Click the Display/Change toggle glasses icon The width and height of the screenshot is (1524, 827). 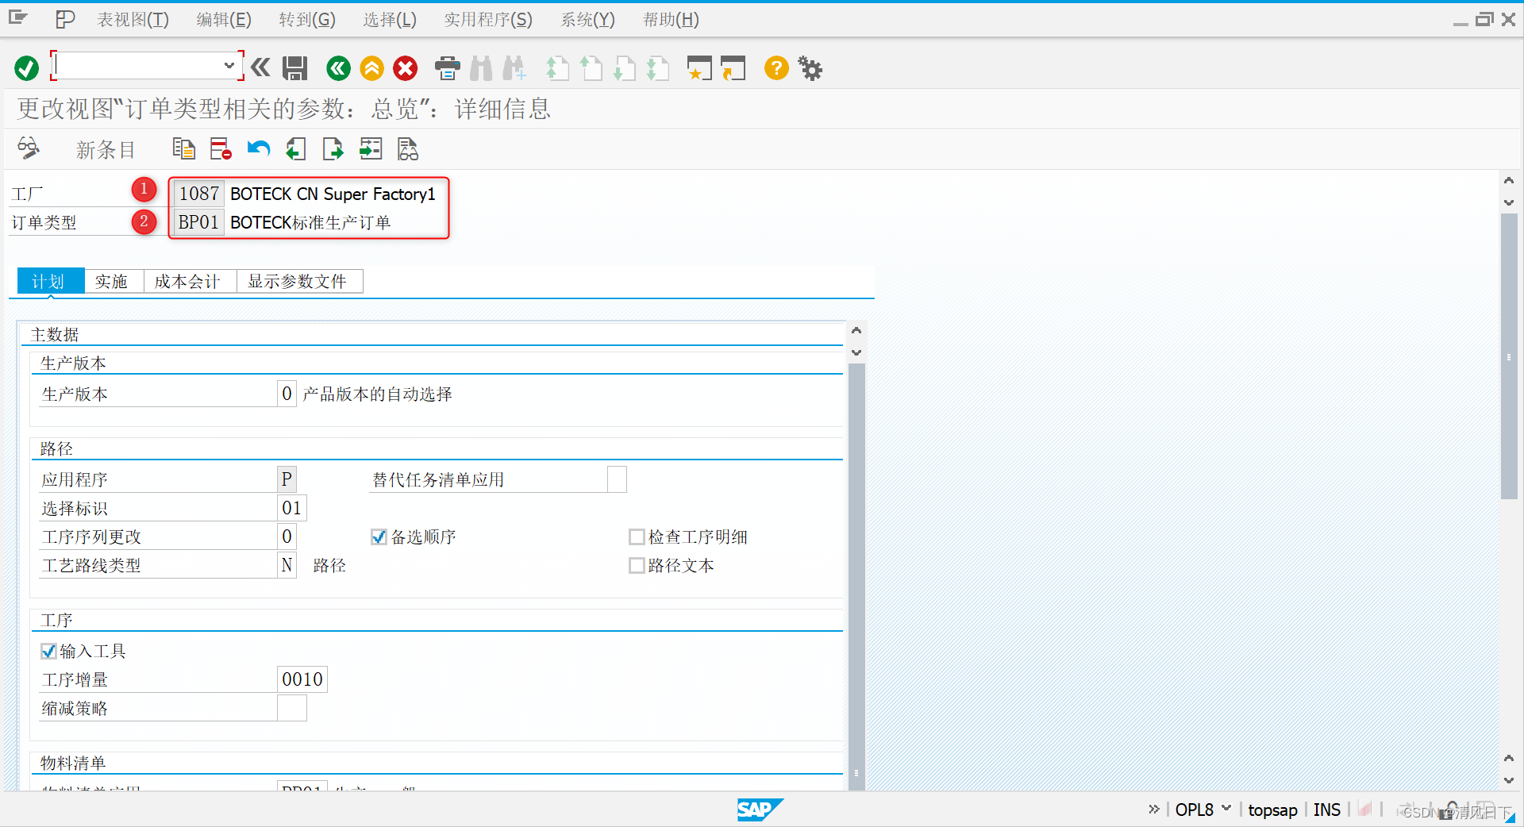point(29,148)
